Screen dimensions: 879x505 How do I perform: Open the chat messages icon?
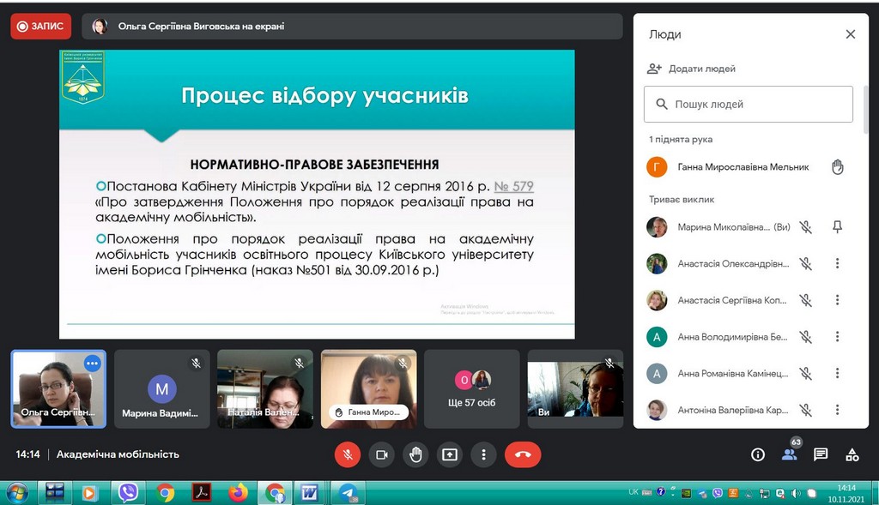[821, 454]
